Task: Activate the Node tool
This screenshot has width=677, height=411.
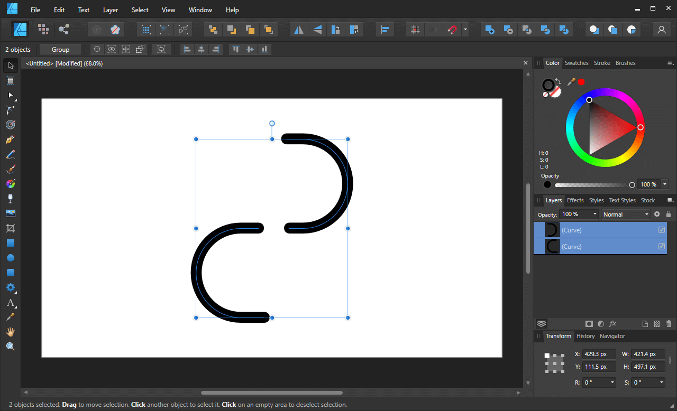Action: (x=10, y=95)
